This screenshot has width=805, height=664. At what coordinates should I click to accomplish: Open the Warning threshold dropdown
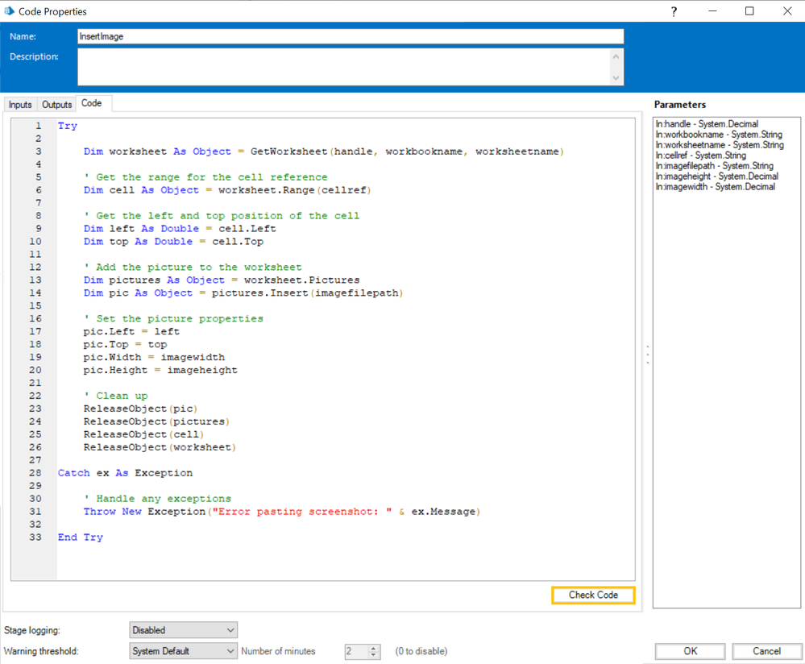[183, 651]
